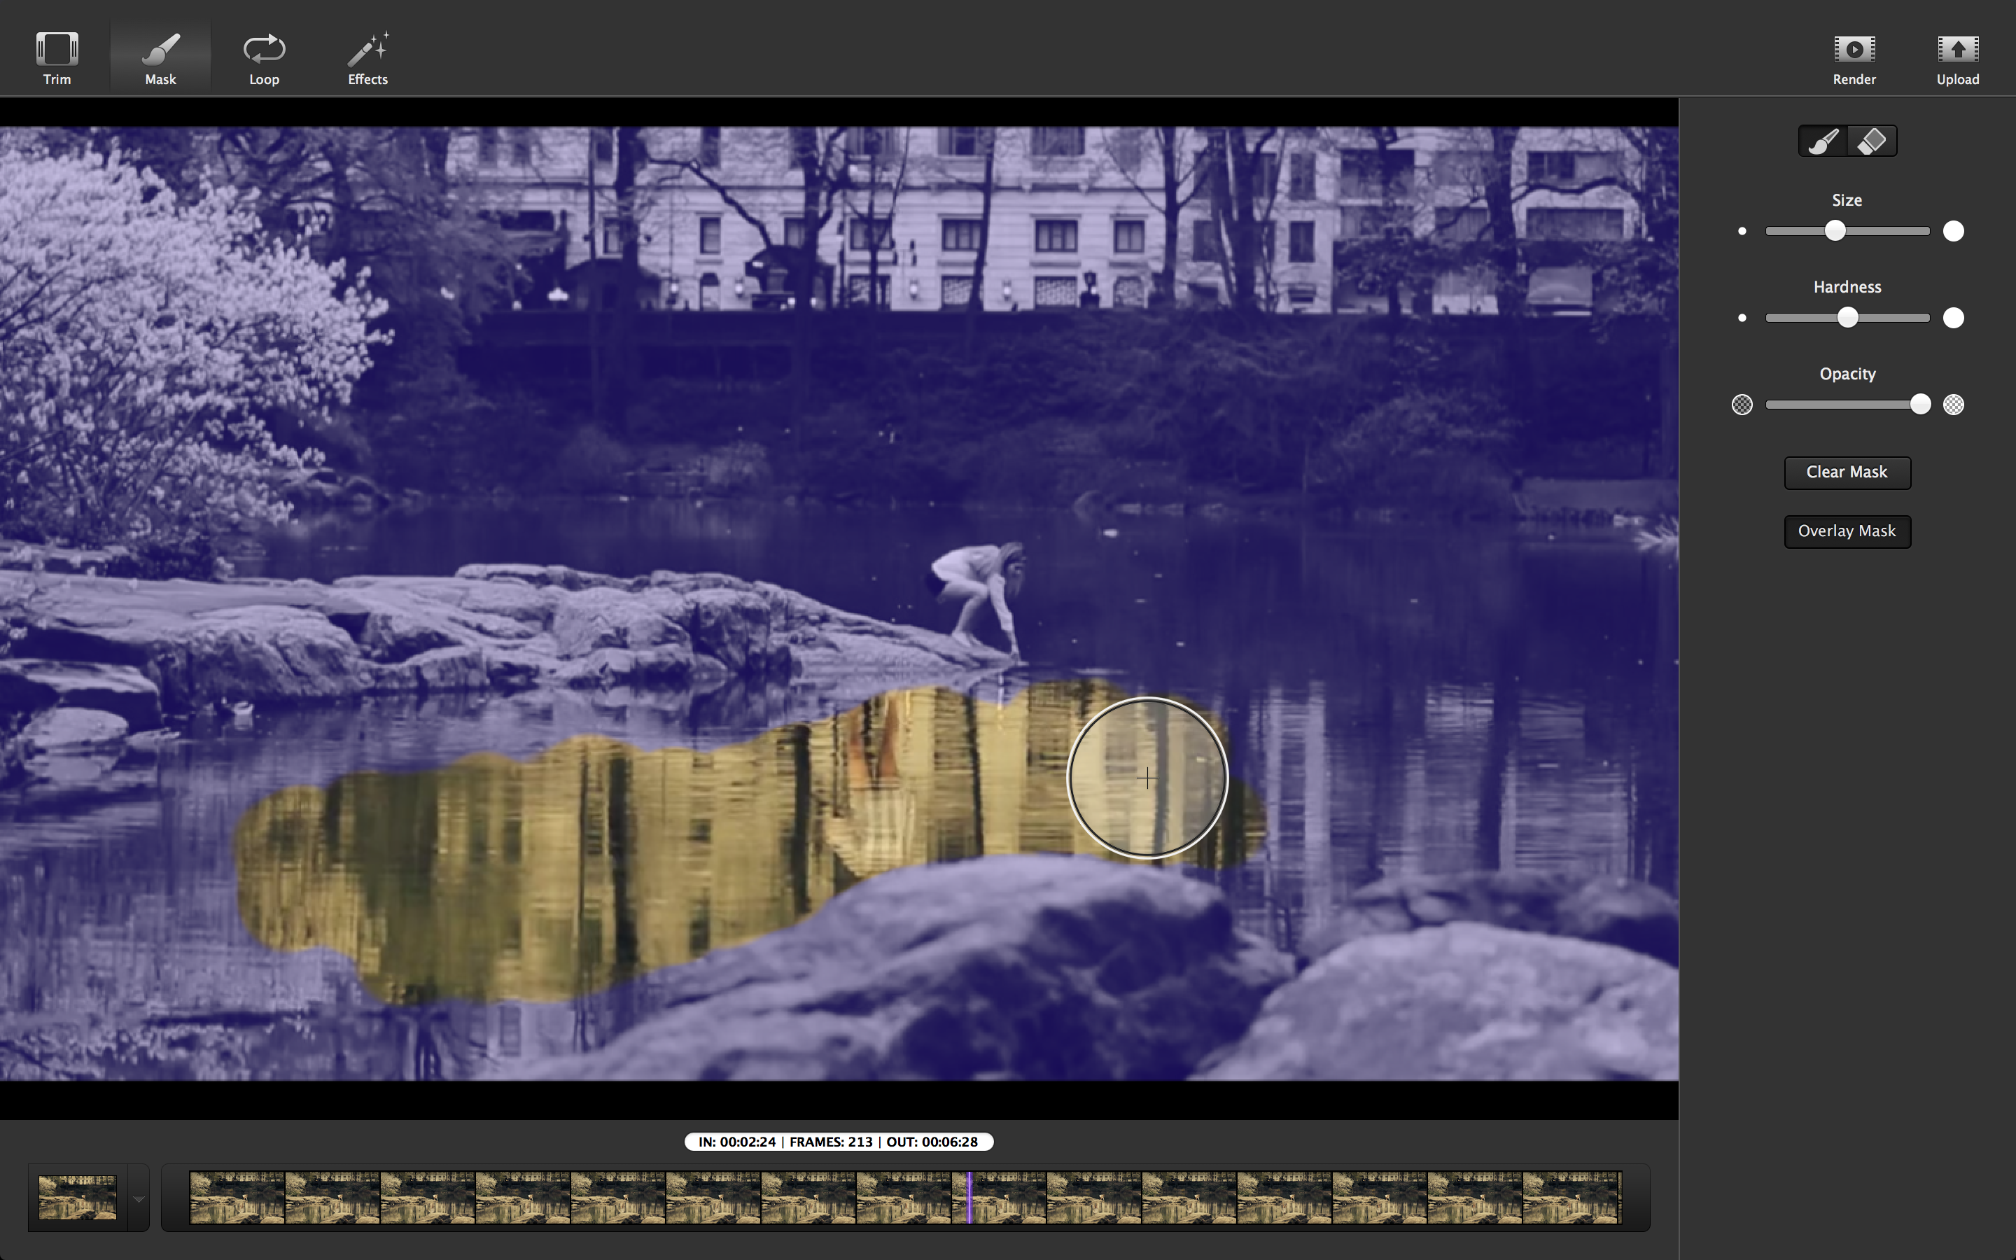The height and width of the screenshot is (1260, 2016).
Task: Switch to eraser mode
Action: [x=1872, y=141]
